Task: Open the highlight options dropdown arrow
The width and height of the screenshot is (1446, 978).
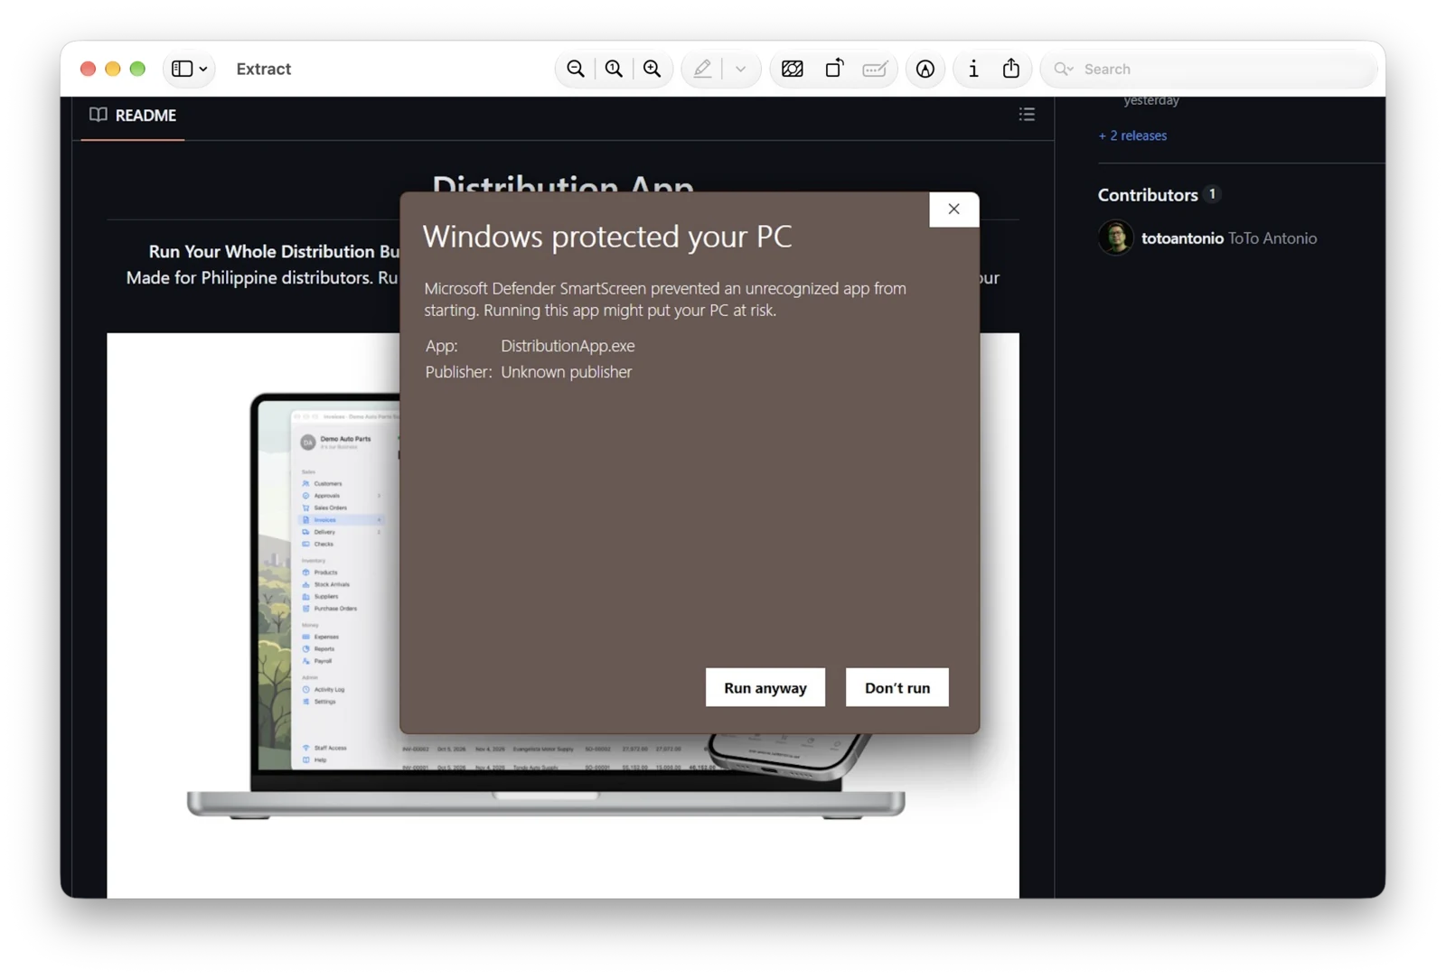Action: tap(740, 69)
